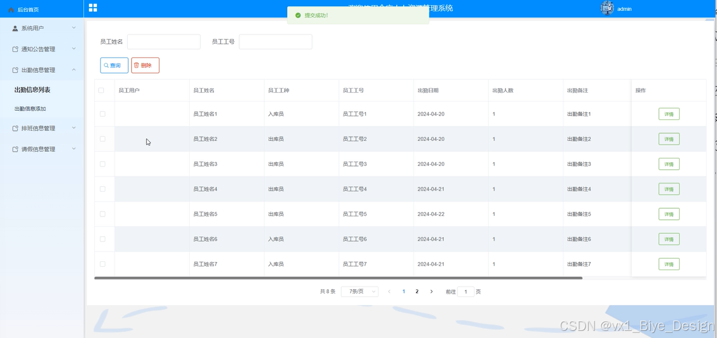The height and width of the screenshot is (338, 717).
Task: Check the row for 员工姓名6
Action: pyautogui.click(x=103, y=239)
